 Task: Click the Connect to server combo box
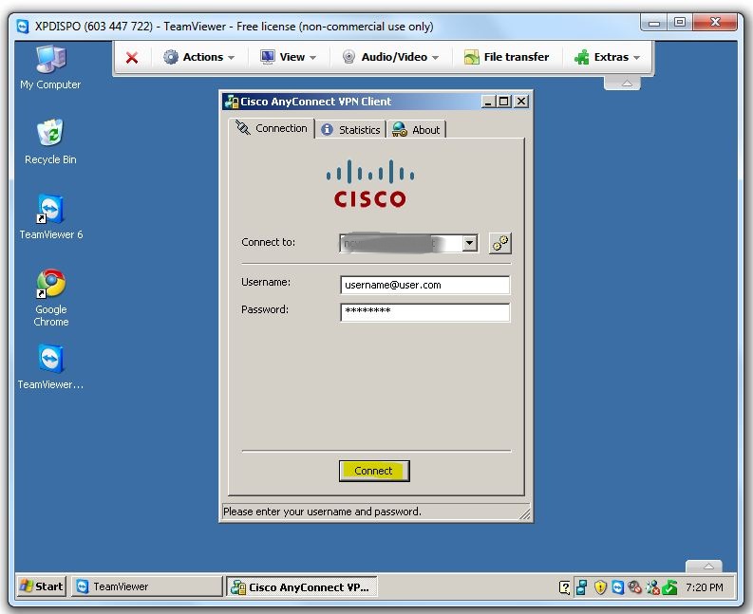[408, 243]
